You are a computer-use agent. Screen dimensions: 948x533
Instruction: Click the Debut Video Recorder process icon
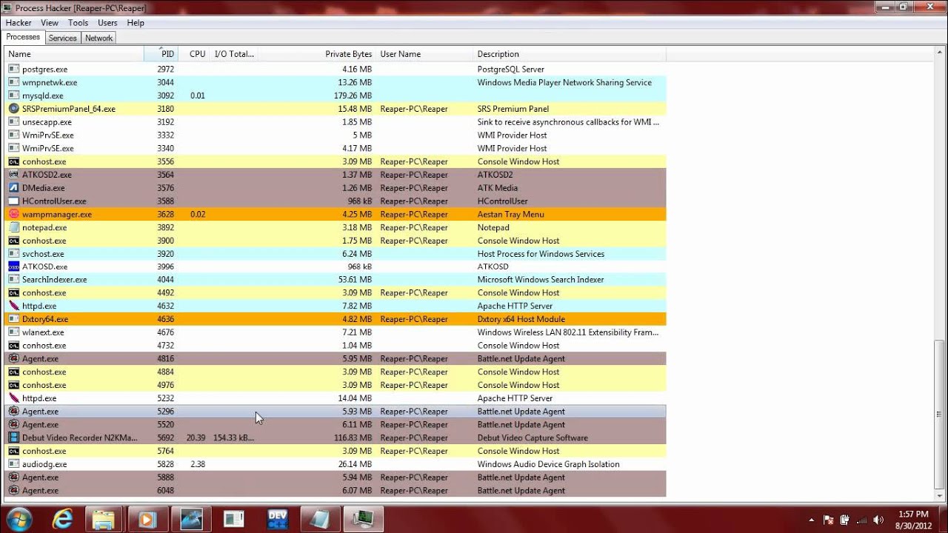[13, 438]
